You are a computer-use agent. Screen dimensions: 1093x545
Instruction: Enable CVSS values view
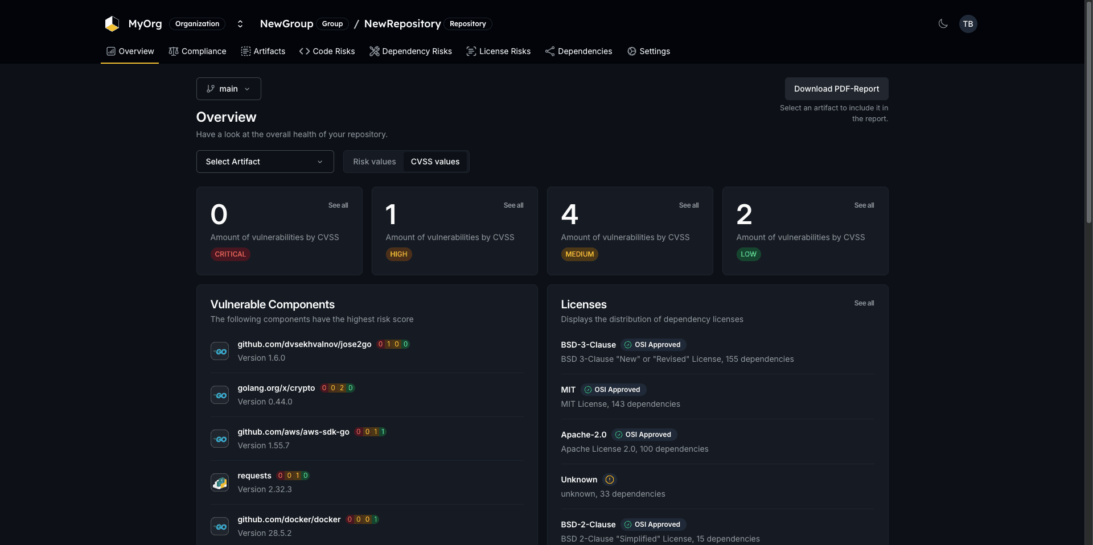tap(435, 162)
